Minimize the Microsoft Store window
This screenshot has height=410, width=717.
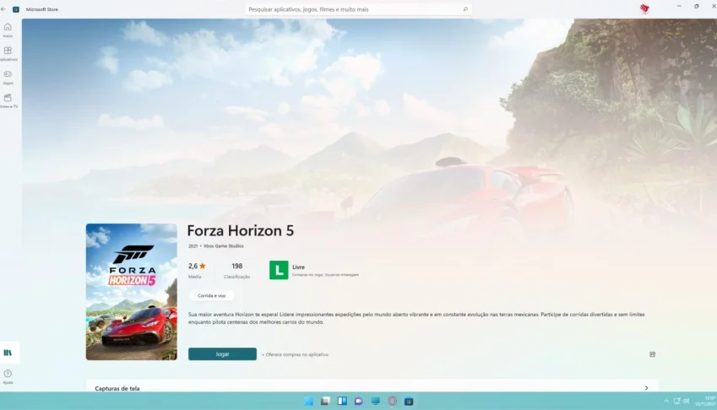pos(679,7)
